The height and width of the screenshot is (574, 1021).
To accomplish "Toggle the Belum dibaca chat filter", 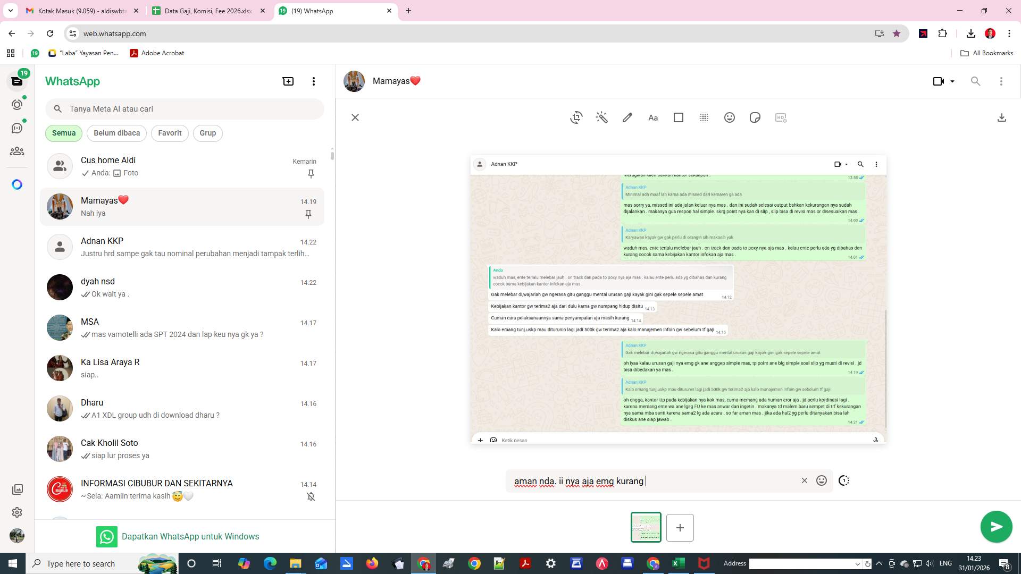I will [116, 133].
